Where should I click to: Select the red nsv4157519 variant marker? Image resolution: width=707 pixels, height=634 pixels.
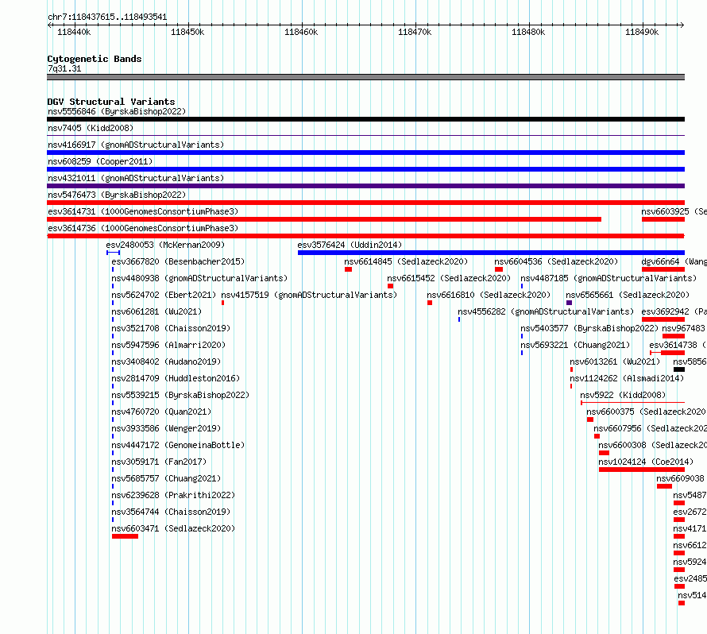[222, 303]
